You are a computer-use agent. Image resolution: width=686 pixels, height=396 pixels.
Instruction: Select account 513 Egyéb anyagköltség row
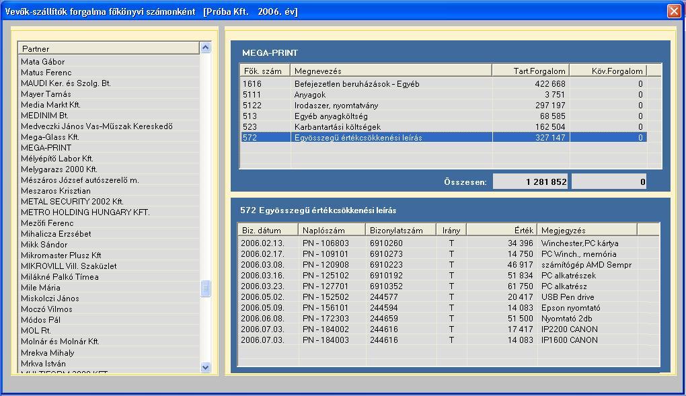click(x=444, y=116)
